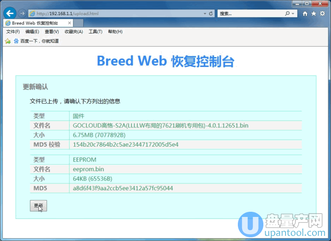Image resolution: width=331 pixels, height=241 pixels.
Task: Open the 帮助(H) menu
Action: tap(115, 32)
